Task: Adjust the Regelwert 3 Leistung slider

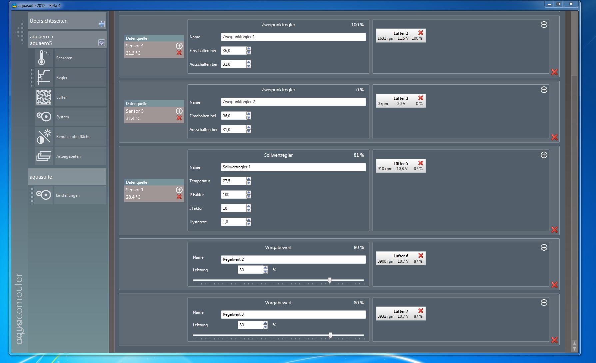Action: pyautogui.click(x=330, y=335)
